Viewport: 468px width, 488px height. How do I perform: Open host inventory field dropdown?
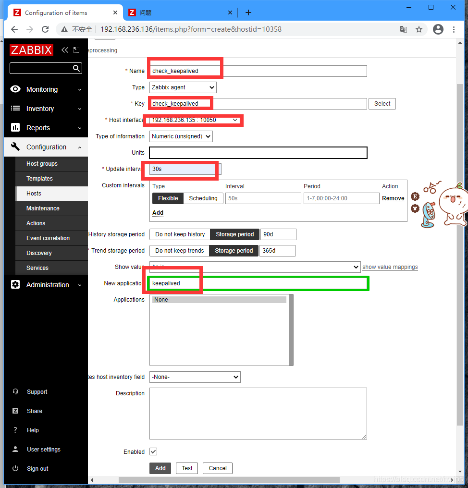coord(195,377)
